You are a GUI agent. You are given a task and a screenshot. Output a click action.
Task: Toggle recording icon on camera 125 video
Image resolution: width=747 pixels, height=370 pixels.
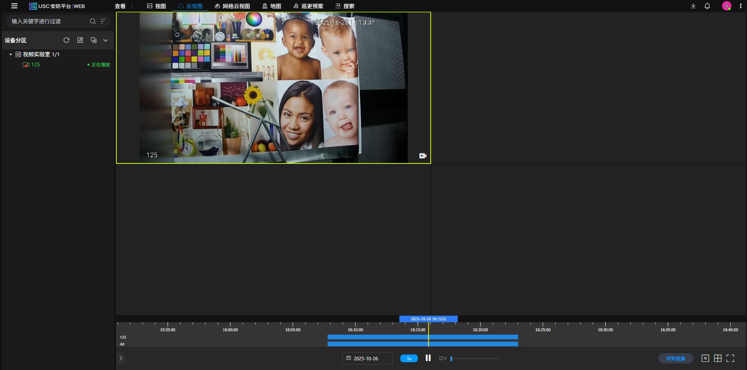coord(423,156)
